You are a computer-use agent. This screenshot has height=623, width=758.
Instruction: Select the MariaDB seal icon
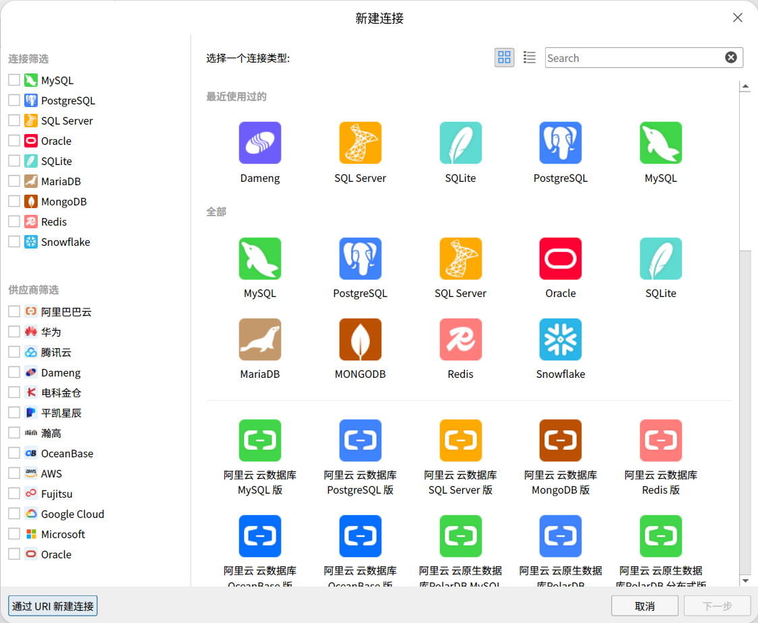point(260,339)
